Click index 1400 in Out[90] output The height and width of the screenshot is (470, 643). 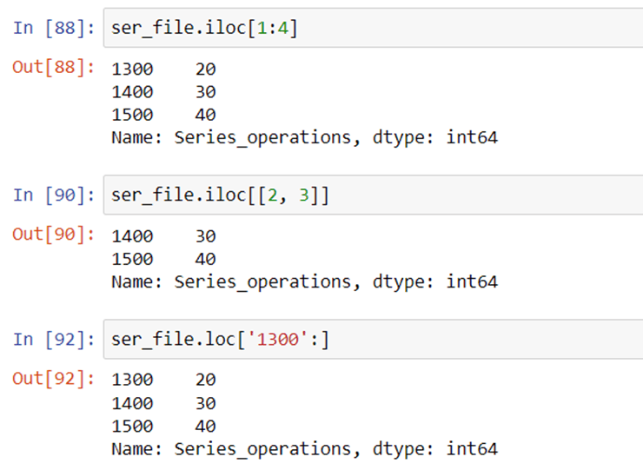pos(132,236)
